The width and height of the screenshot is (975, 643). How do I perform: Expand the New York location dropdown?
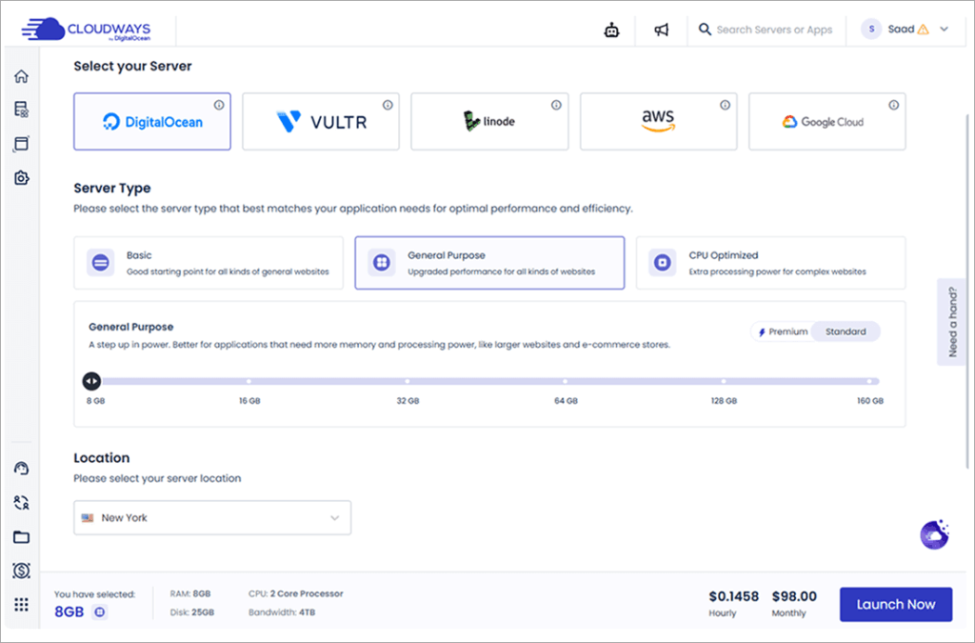212,518
